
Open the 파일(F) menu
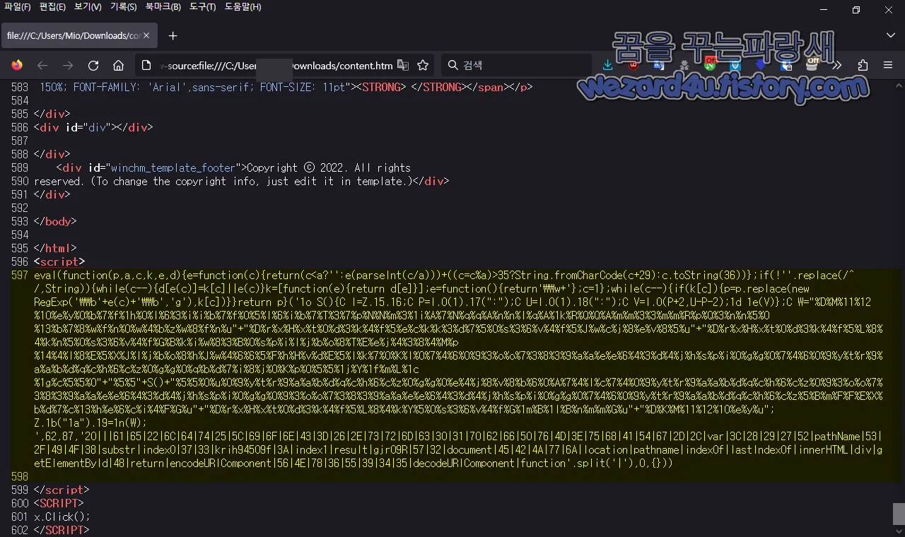18,7
